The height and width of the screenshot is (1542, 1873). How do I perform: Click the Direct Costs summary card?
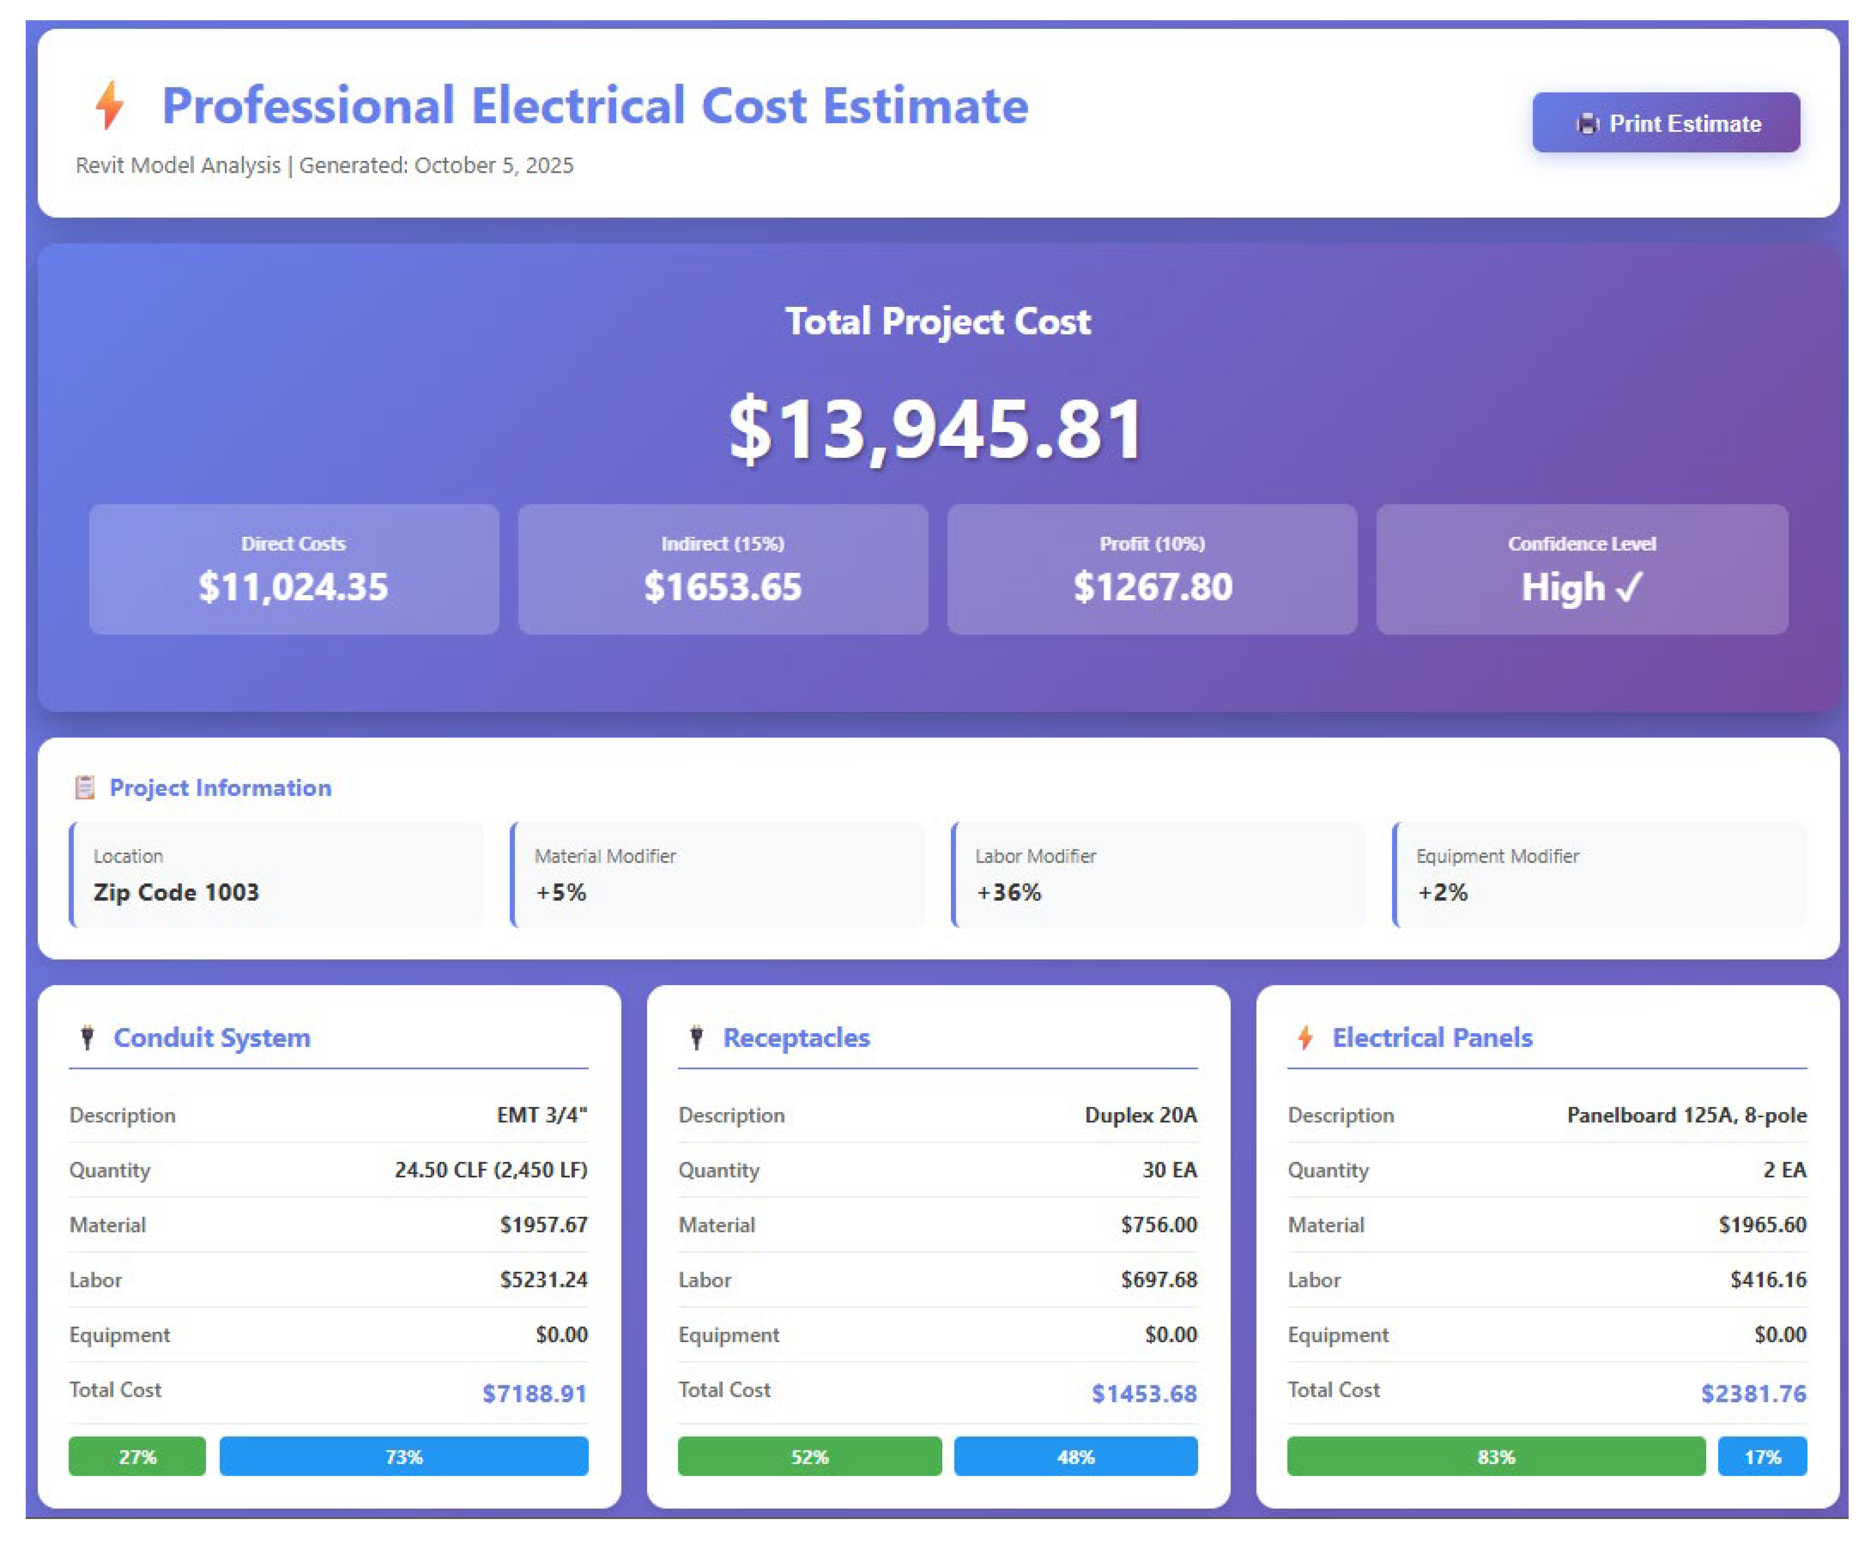[294, 569]
